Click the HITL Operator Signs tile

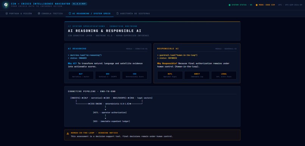(x=170, y=75)
